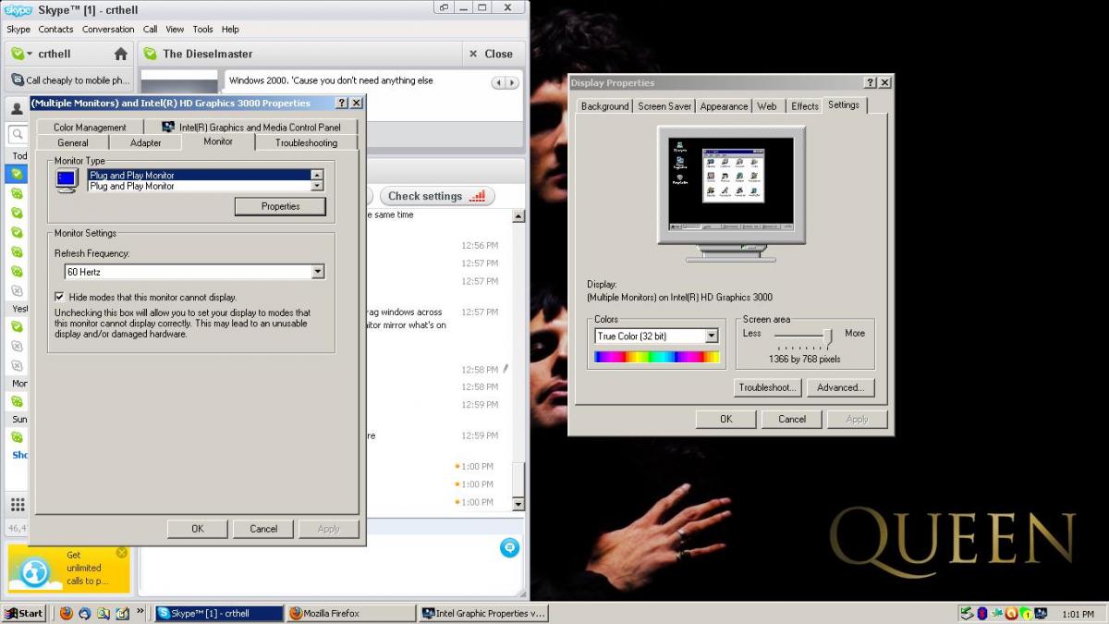Click Get unlimited calls Skype ad
Viewport: 1109px width, 624px height.
(69, 569)
